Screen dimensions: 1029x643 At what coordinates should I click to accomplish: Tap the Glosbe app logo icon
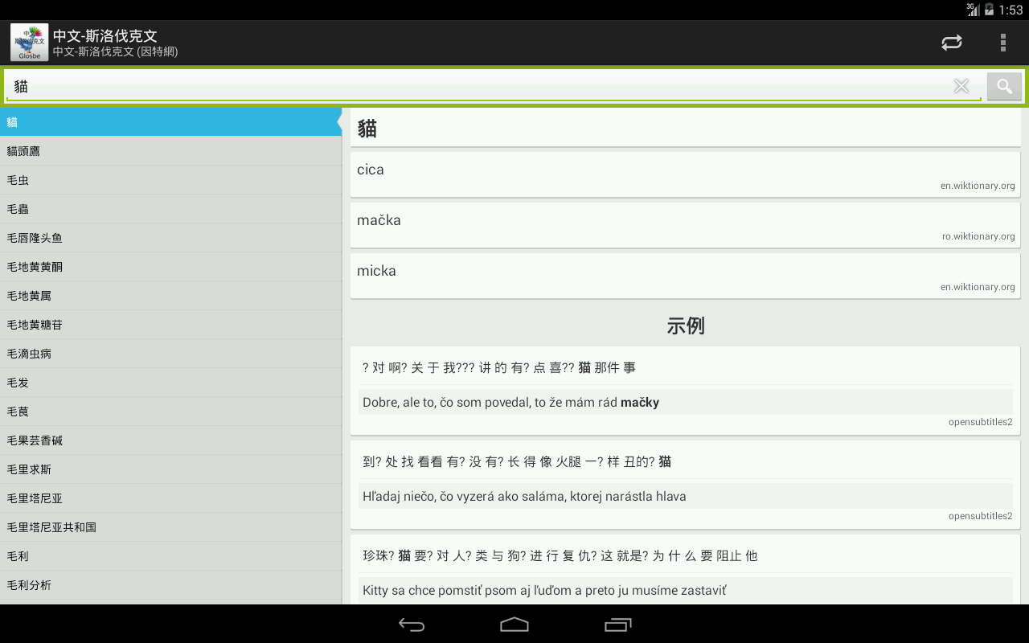point(29,43)
